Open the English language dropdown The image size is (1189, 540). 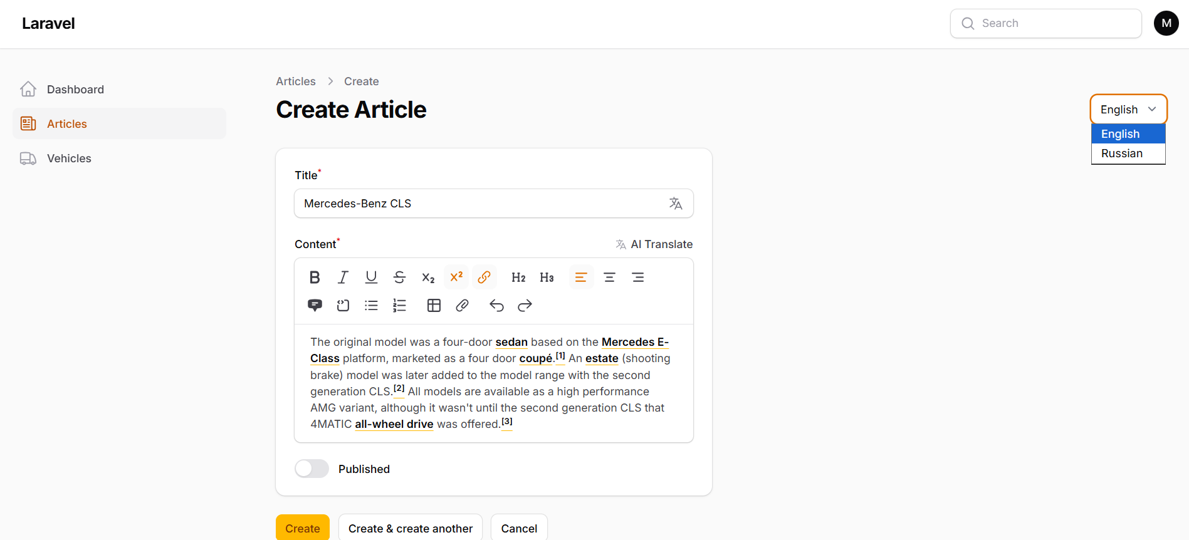point(1128,110)
